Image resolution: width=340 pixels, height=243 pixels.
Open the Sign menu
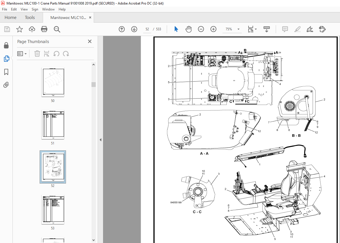[x=35, y=9]
